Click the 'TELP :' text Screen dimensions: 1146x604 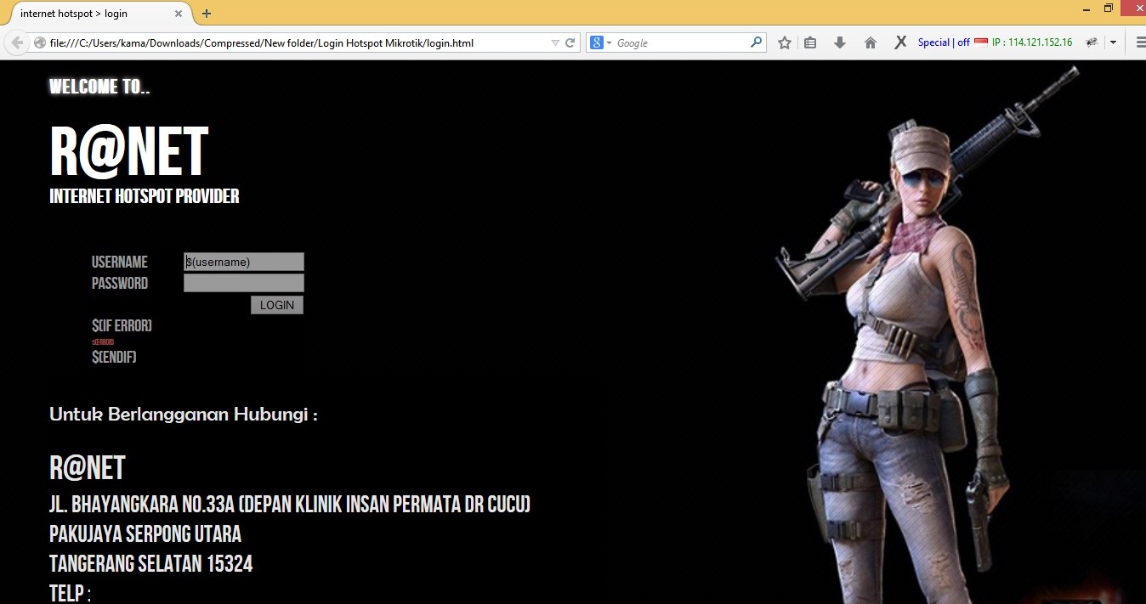tap(70, 594)
